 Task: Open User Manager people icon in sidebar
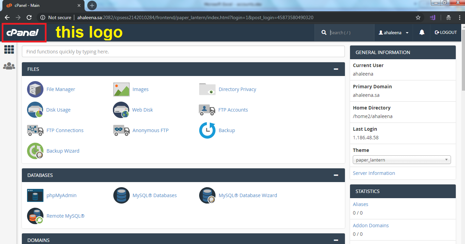coord(9,66)
